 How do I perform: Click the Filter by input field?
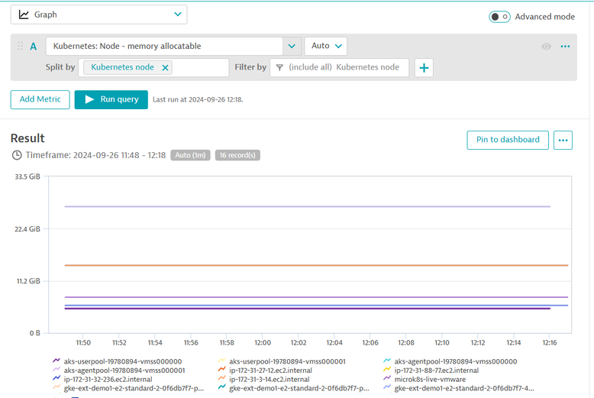coord(344,68)
